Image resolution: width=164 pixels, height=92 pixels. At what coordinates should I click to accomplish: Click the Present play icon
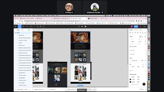pos(140,27)
